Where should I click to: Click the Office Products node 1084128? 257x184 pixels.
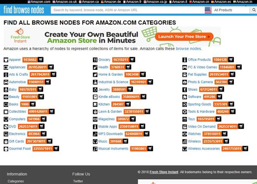point(220,59)
